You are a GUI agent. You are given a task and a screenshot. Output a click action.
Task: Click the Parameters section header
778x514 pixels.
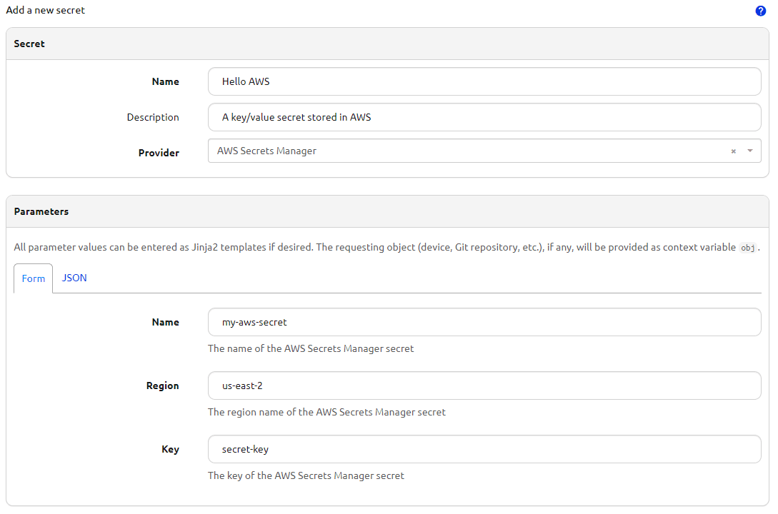(41, 211)
